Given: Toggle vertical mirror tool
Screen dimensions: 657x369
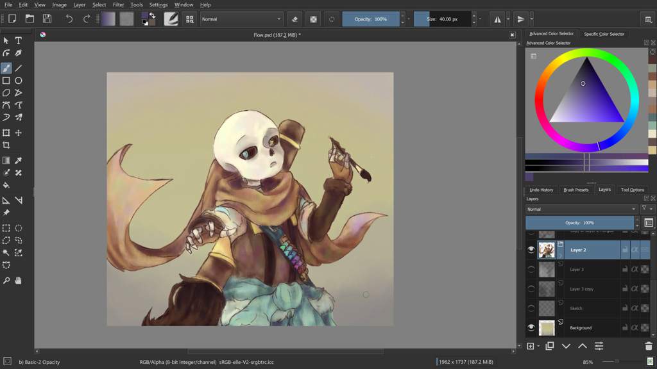Looking at the screenshot, I should 521,19.
